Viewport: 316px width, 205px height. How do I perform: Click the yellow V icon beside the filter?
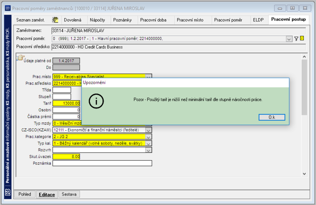(x=302, y=38)
